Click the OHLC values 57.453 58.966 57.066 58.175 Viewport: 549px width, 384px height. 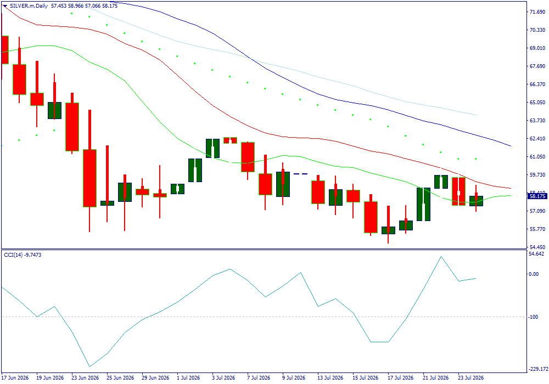[x=84, y=6]
